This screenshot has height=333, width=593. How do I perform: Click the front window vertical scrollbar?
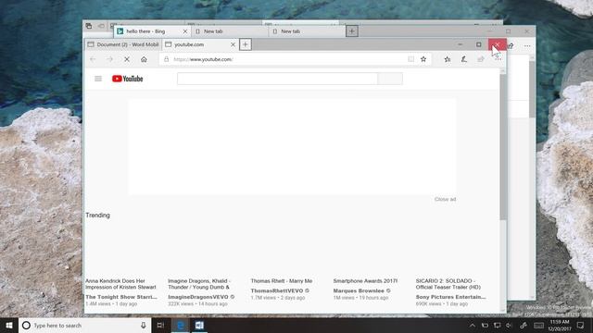click(503, 147)
